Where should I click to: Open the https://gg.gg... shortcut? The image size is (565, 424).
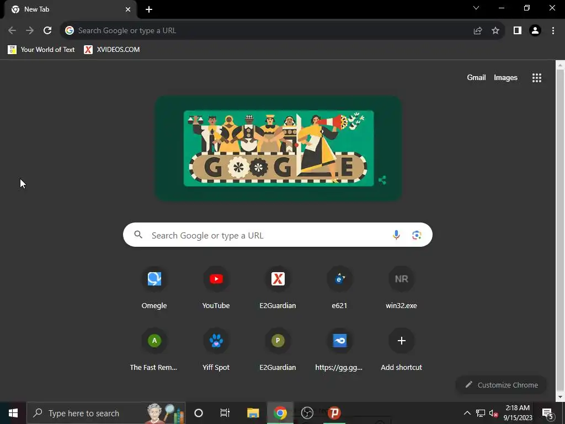pyautogui.click(x=339, y=350)
